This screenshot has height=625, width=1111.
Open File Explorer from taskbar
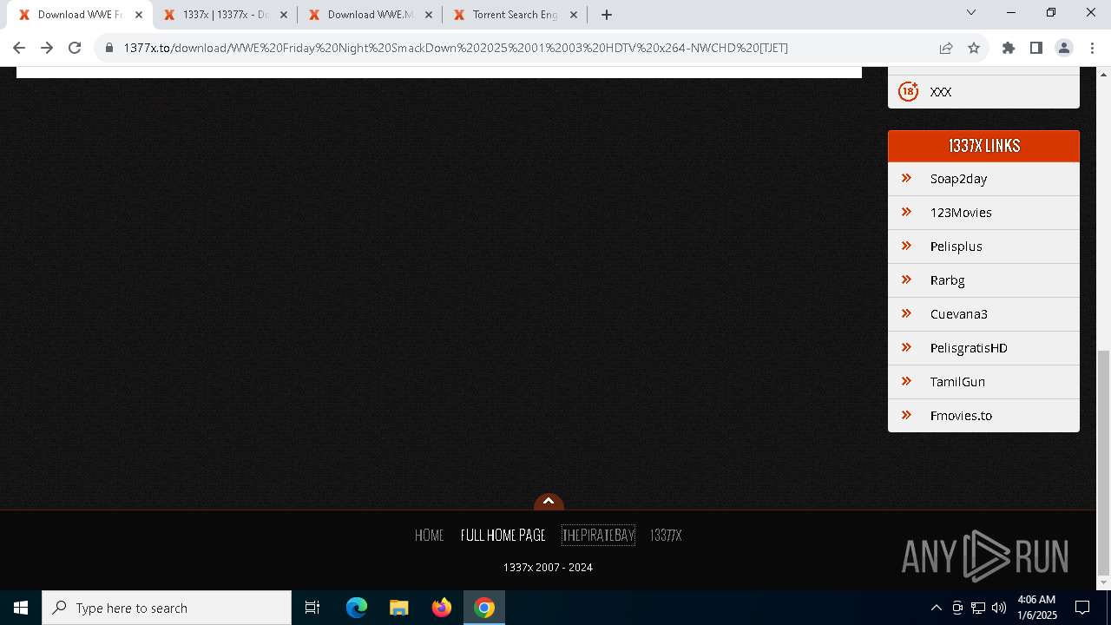(399, 608)
